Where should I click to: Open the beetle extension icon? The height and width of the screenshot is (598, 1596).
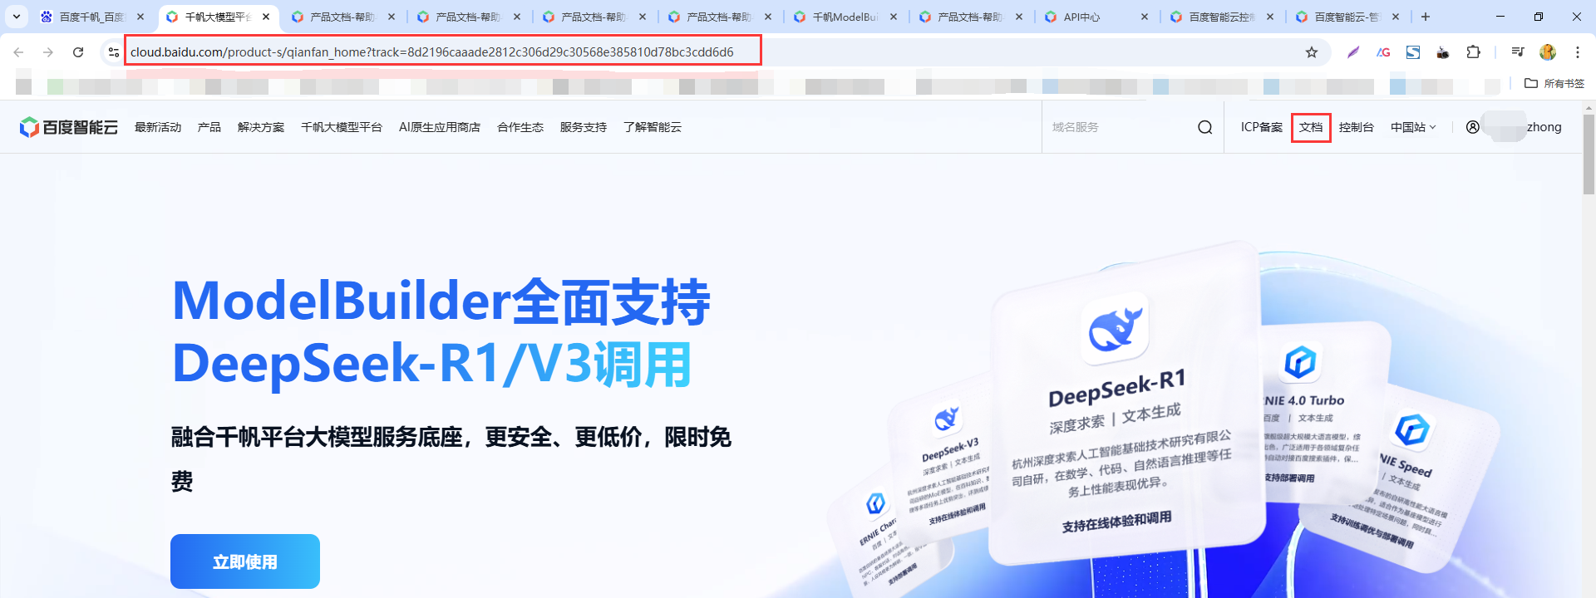click(x=1443, y=52)
